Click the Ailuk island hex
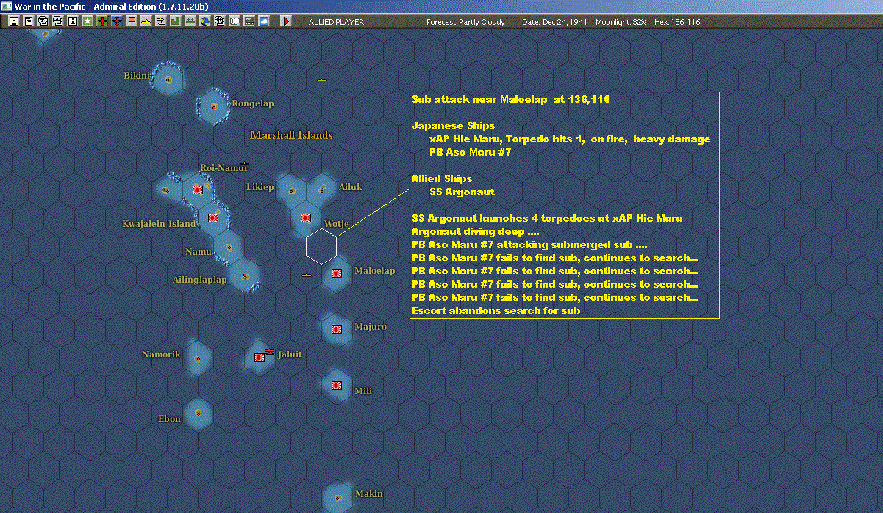The image size is (883, 513). (322, 190)
